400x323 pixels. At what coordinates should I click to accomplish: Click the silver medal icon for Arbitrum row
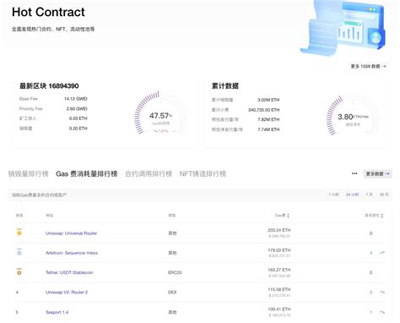(19, 252)
